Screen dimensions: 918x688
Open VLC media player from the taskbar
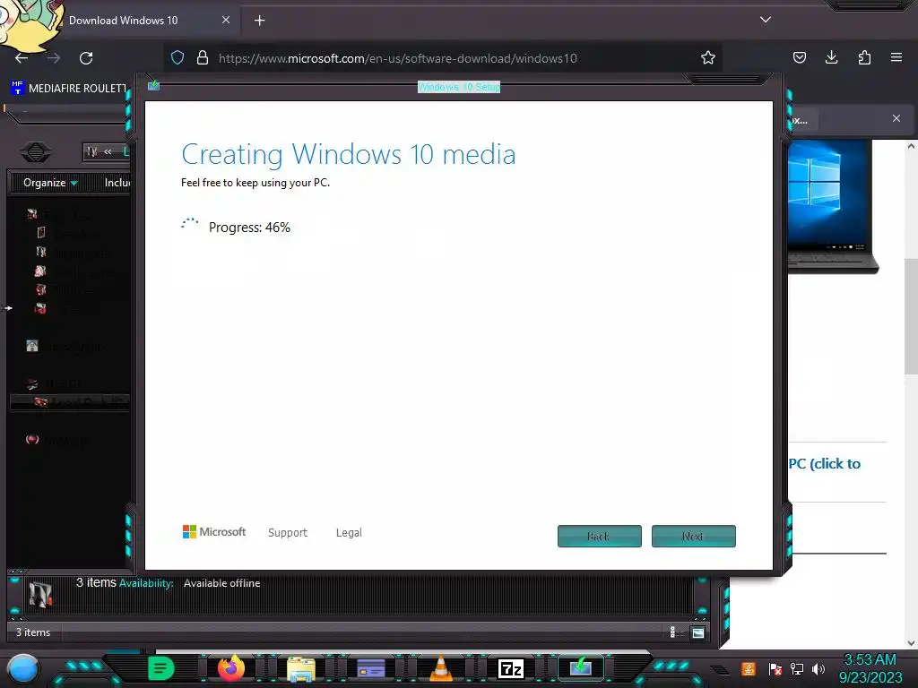pos(441,668)
